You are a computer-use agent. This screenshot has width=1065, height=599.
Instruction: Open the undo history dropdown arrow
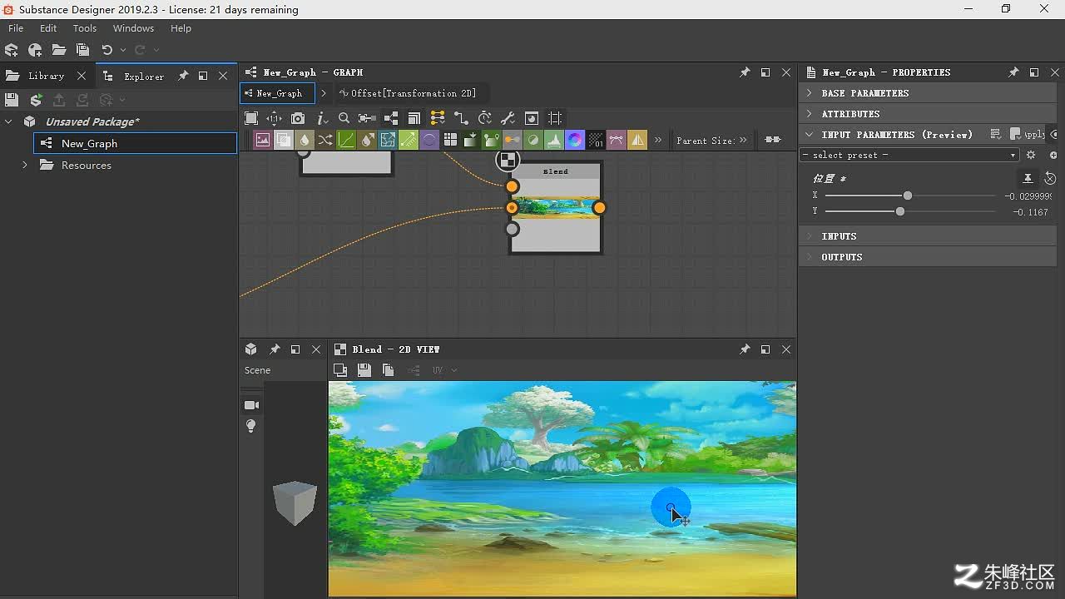point(123,50)
